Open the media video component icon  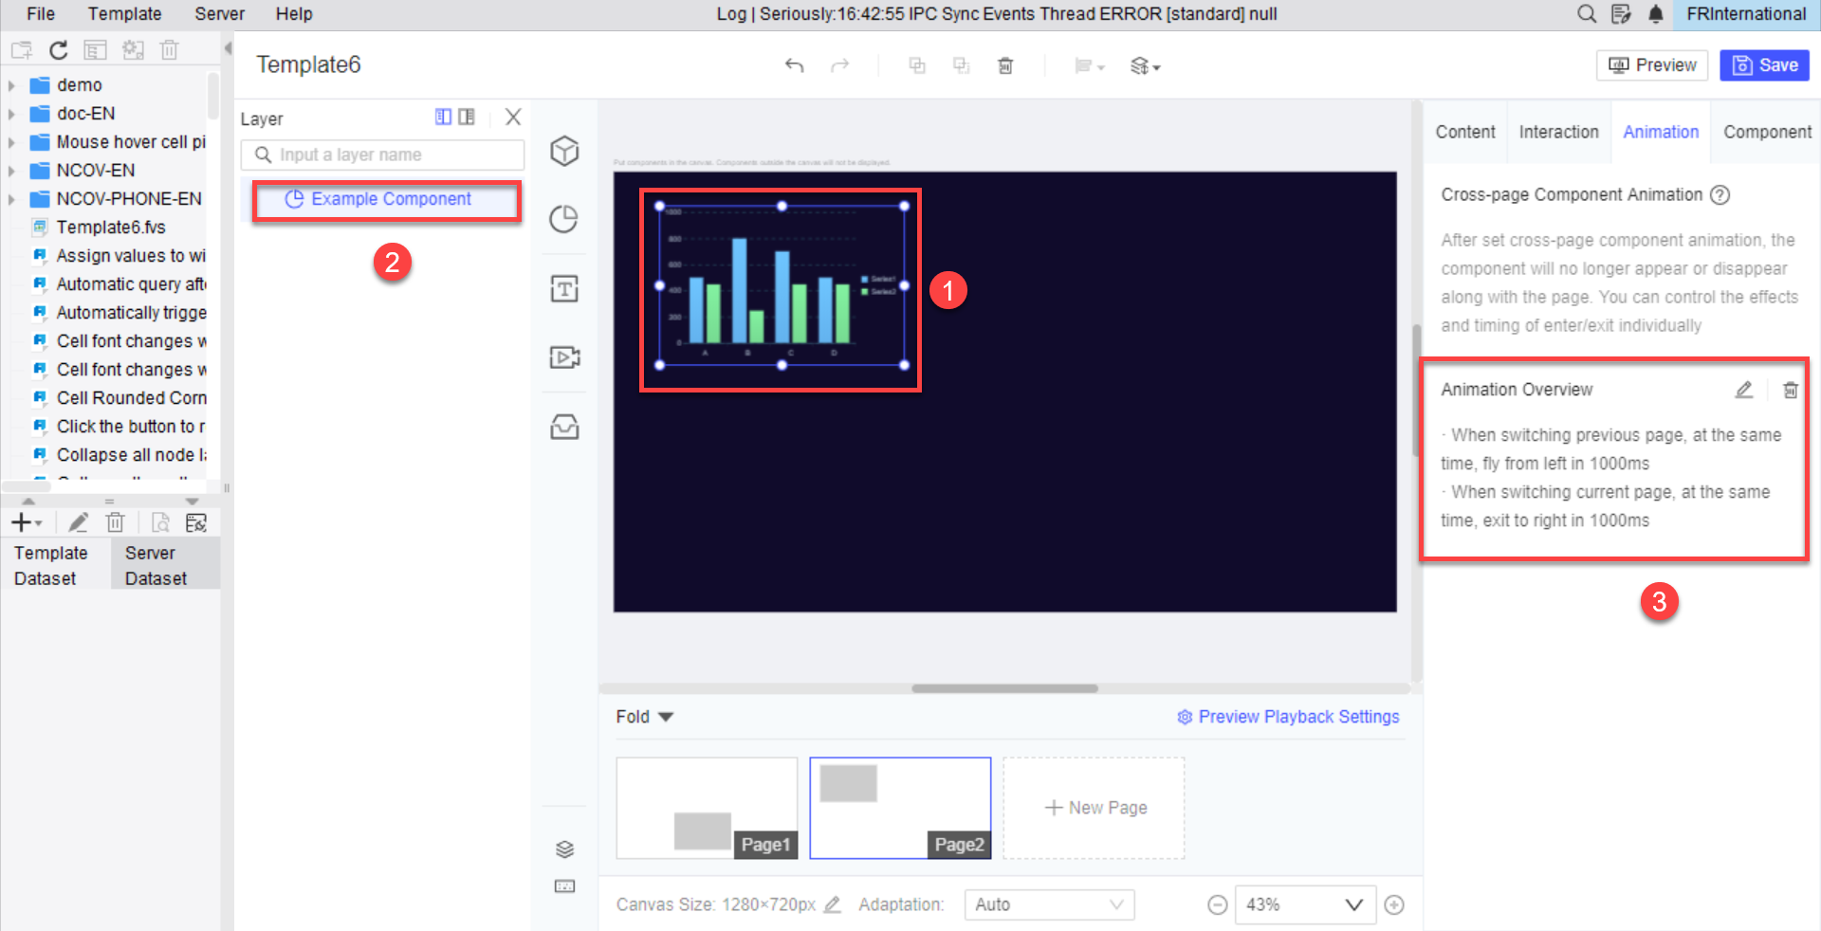(x=564, y=357)
